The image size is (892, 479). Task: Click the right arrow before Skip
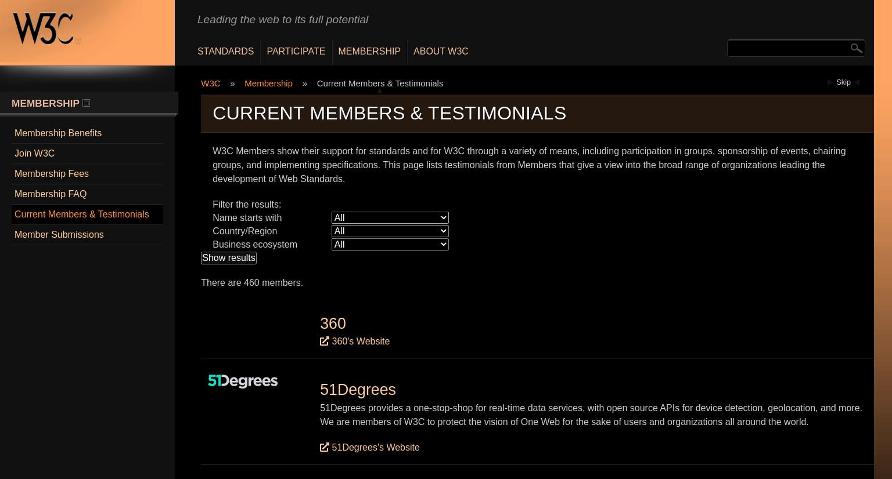click(830, 82)
